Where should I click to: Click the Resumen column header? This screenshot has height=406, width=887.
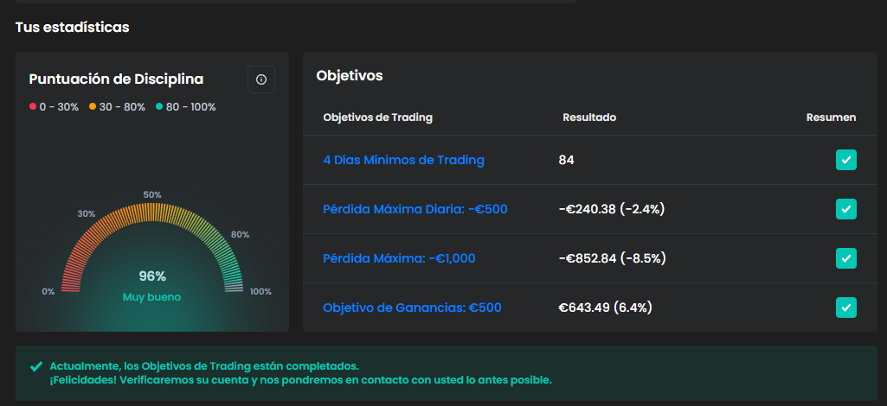pyautogui.click(x=831, y=117)
